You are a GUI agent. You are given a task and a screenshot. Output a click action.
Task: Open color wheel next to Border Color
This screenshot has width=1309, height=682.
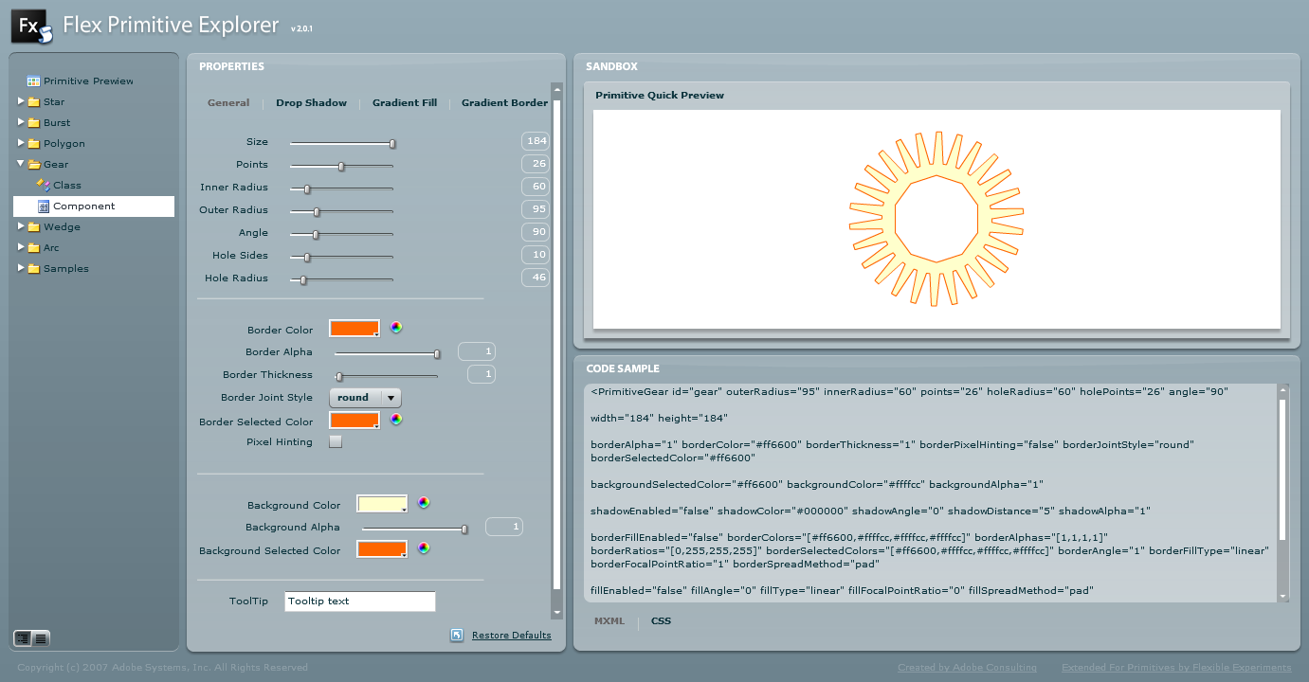pos(396,328)
